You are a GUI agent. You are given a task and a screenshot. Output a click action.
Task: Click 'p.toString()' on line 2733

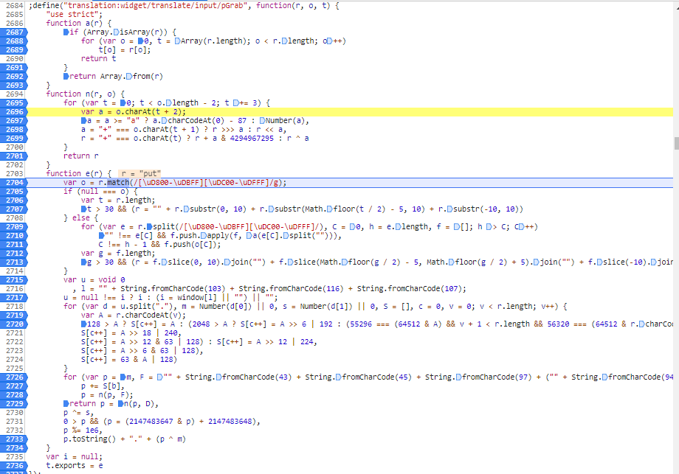click(x=89, y=439)
